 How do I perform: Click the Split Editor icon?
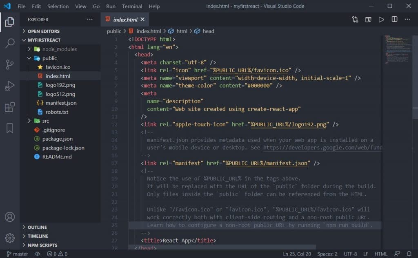(x=394, y=19)
